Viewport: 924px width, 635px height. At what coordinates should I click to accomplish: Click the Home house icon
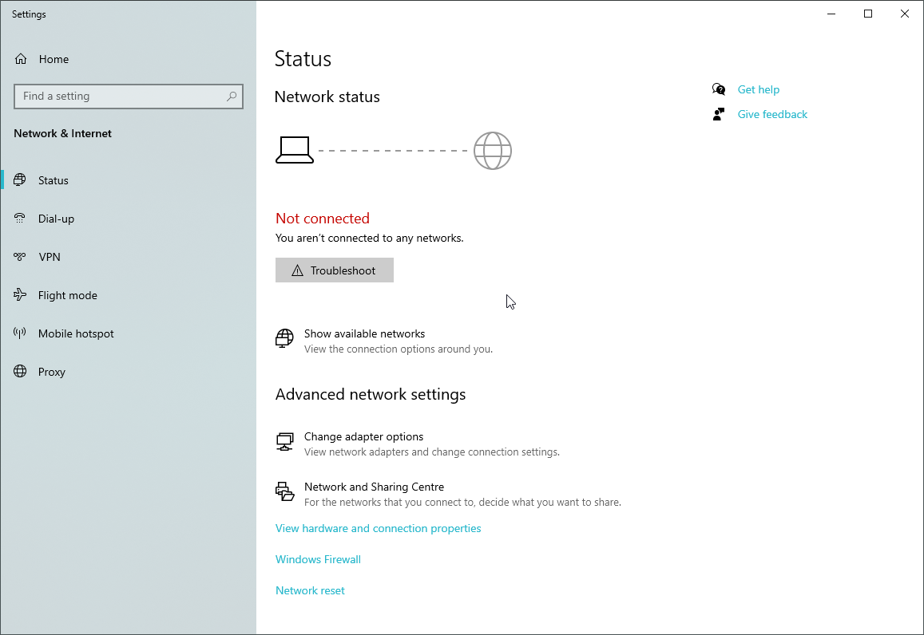tap(22, 58)
